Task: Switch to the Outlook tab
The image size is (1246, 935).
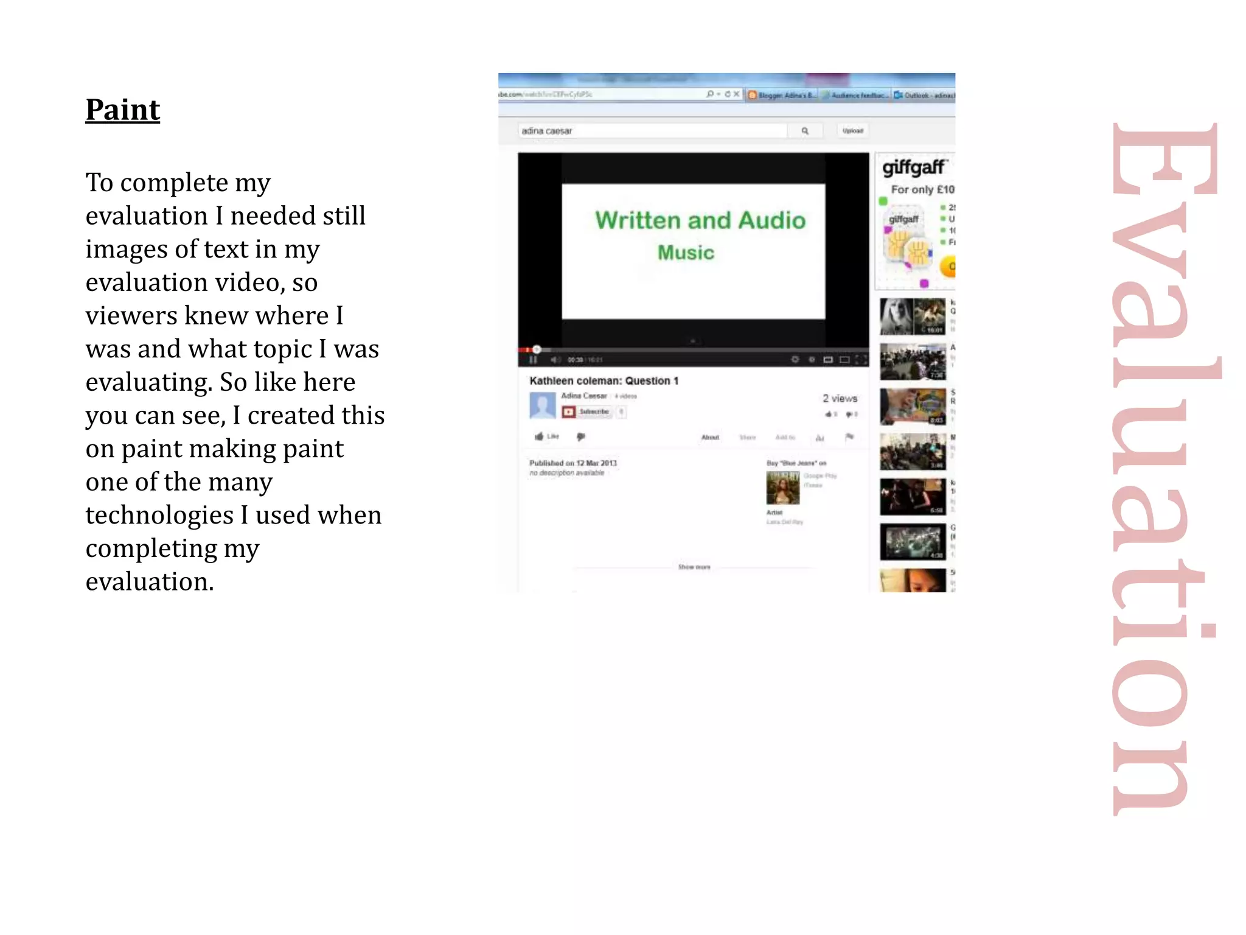Action: [x=924, y=95]
